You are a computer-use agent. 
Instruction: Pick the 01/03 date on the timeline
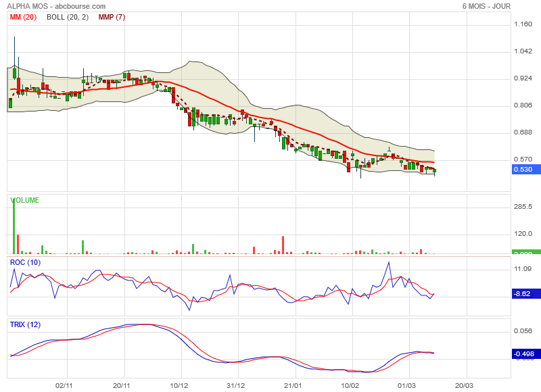coord(407,385)
